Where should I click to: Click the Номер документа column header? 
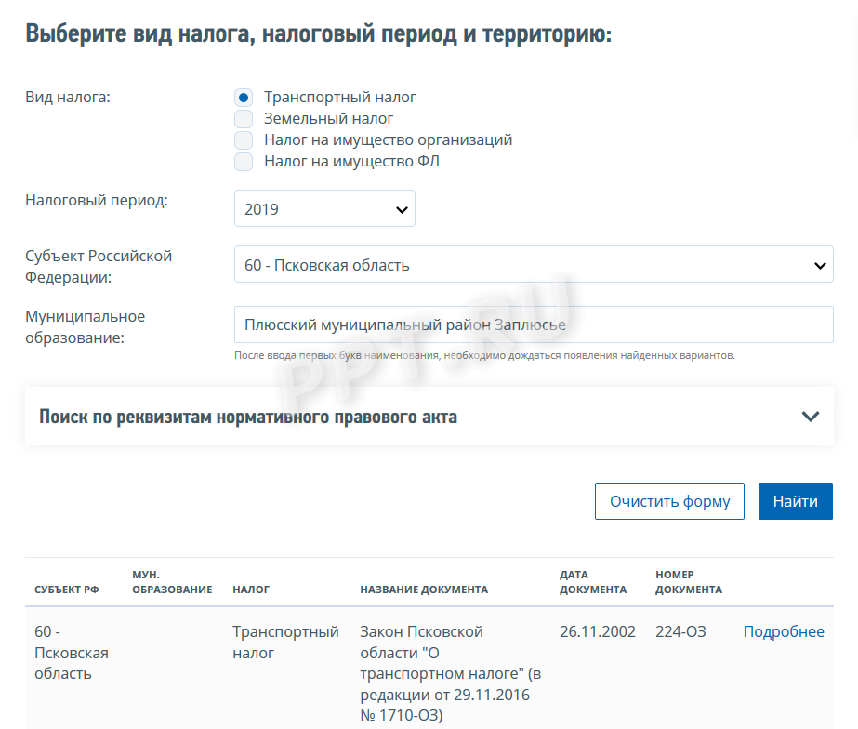coord(688,582)
